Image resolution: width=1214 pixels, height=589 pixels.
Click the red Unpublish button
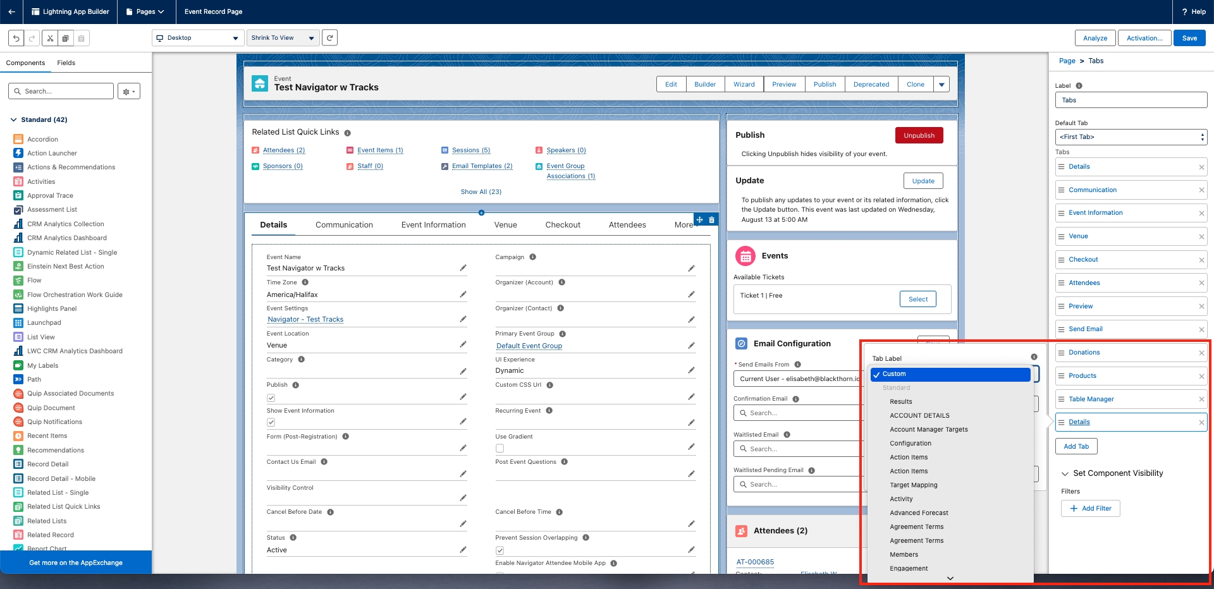point(919,135)
